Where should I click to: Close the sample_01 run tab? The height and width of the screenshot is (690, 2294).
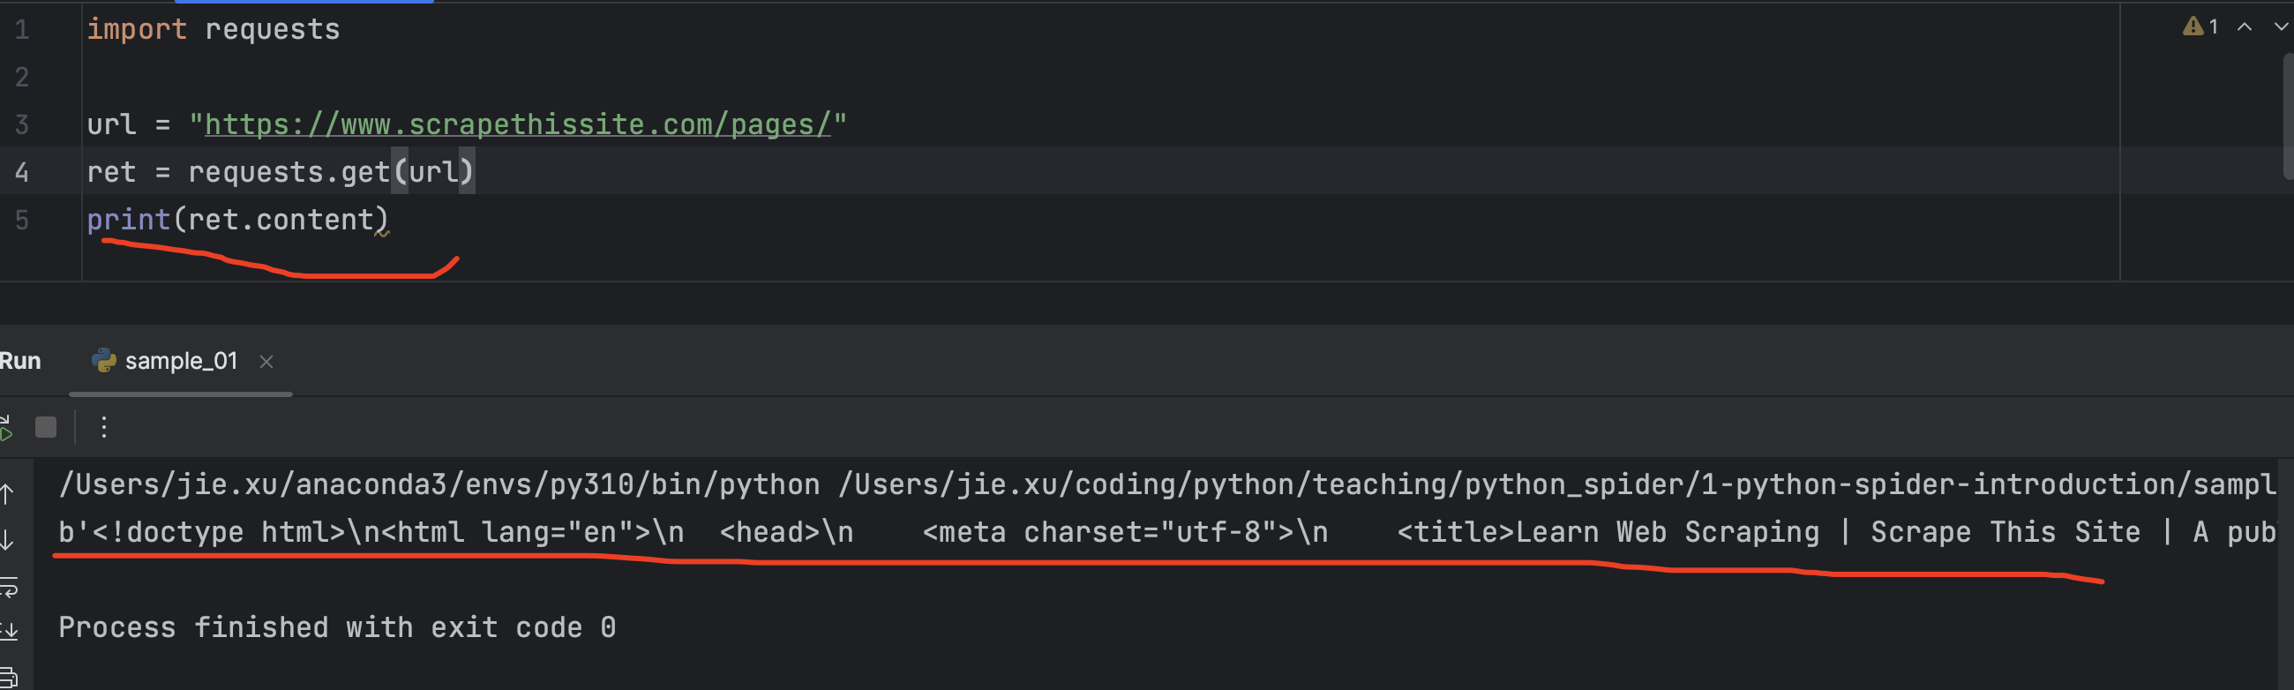(266, 362)
